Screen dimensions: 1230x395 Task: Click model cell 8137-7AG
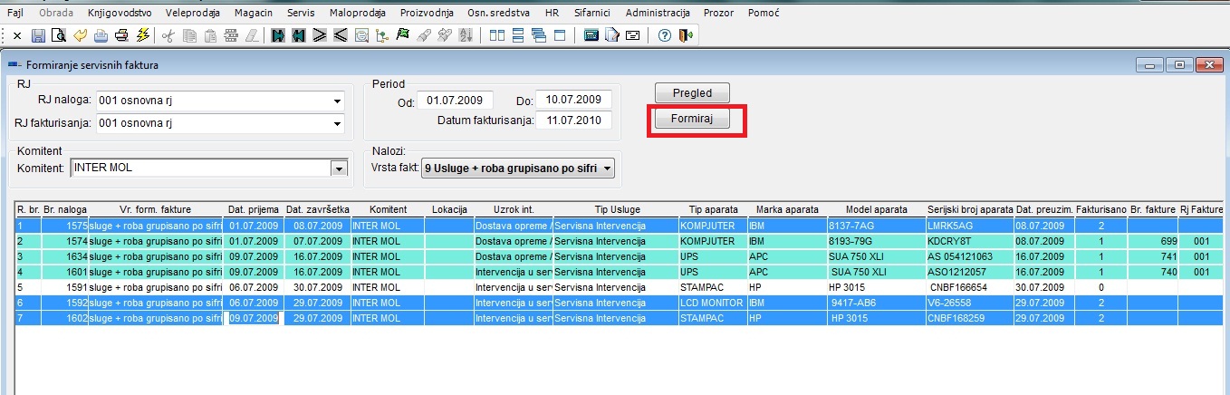click(x=876, y=225)
